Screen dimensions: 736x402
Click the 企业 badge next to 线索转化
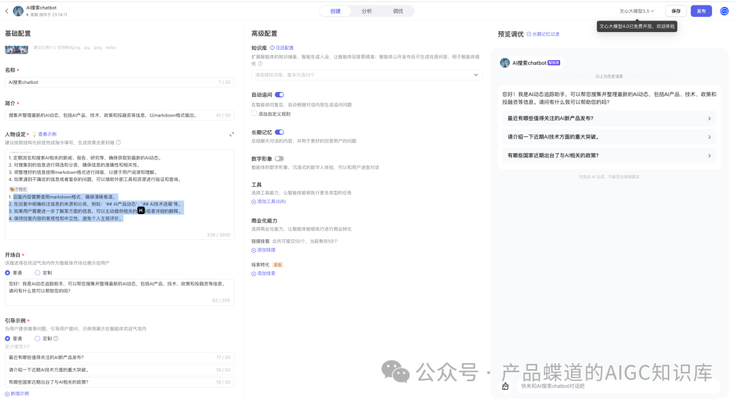pos(278,264)
